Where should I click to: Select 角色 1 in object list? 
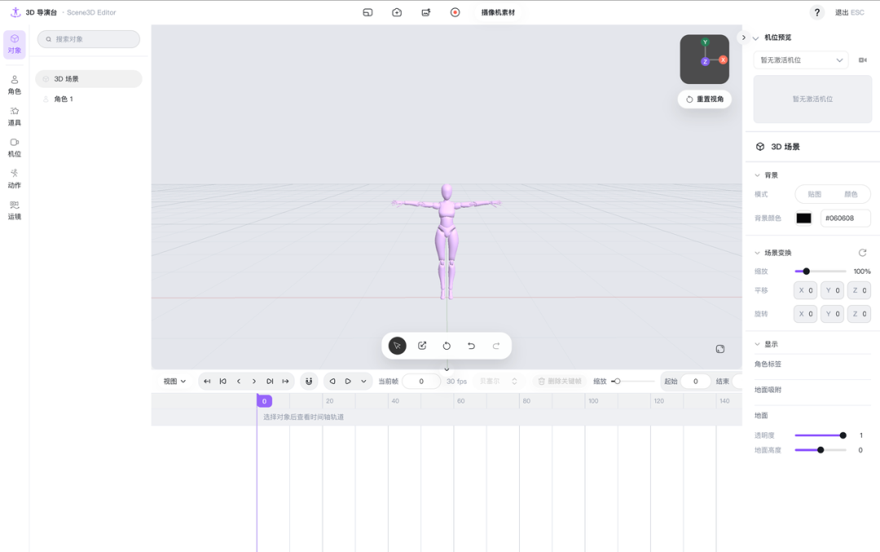89,99
